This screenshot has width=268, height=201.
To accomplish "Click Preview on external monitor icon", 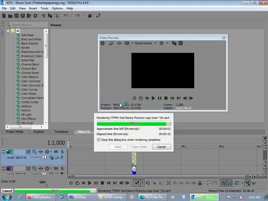I will point(111,43).
